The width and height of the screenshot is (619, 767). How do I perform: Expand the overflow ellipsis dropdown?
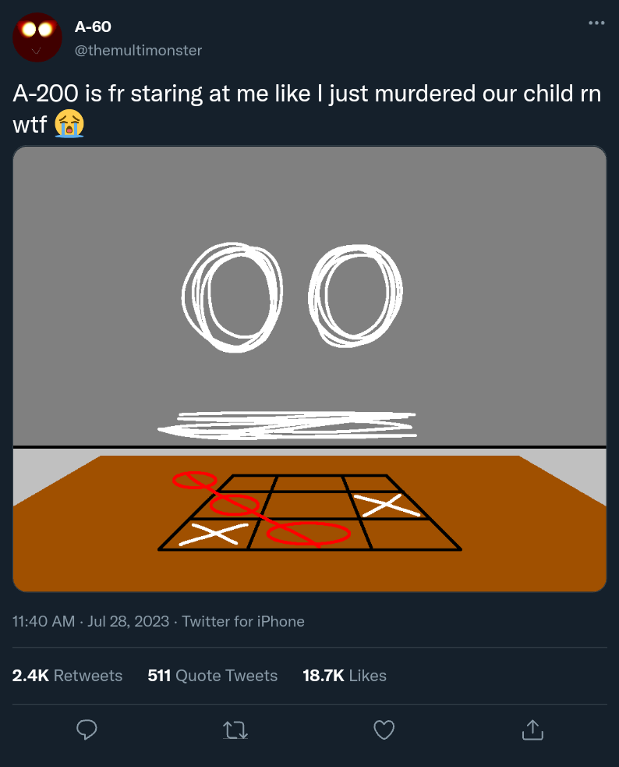pyautogui.click(x=596, y=23)
